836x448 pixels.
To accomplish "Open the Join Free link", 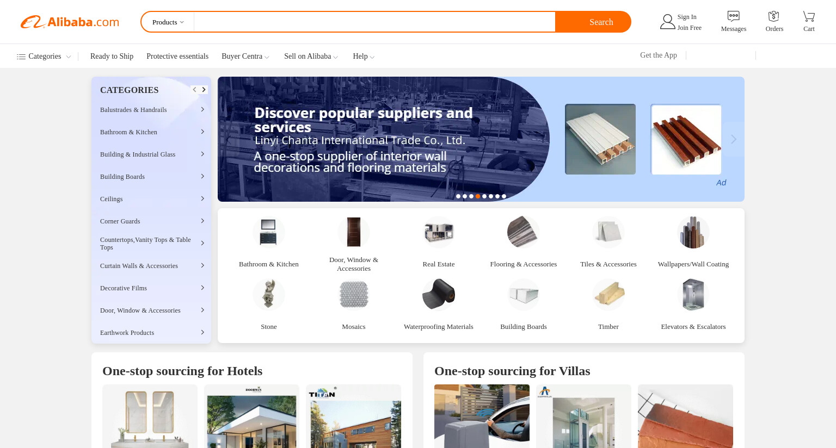I will [x=689, y=28].
